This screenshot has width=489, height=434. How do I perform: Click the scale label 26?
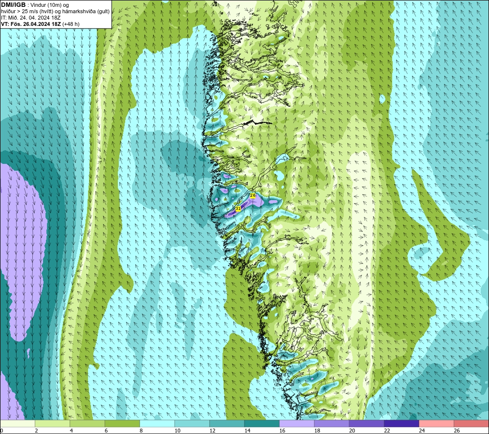(457, 431)
